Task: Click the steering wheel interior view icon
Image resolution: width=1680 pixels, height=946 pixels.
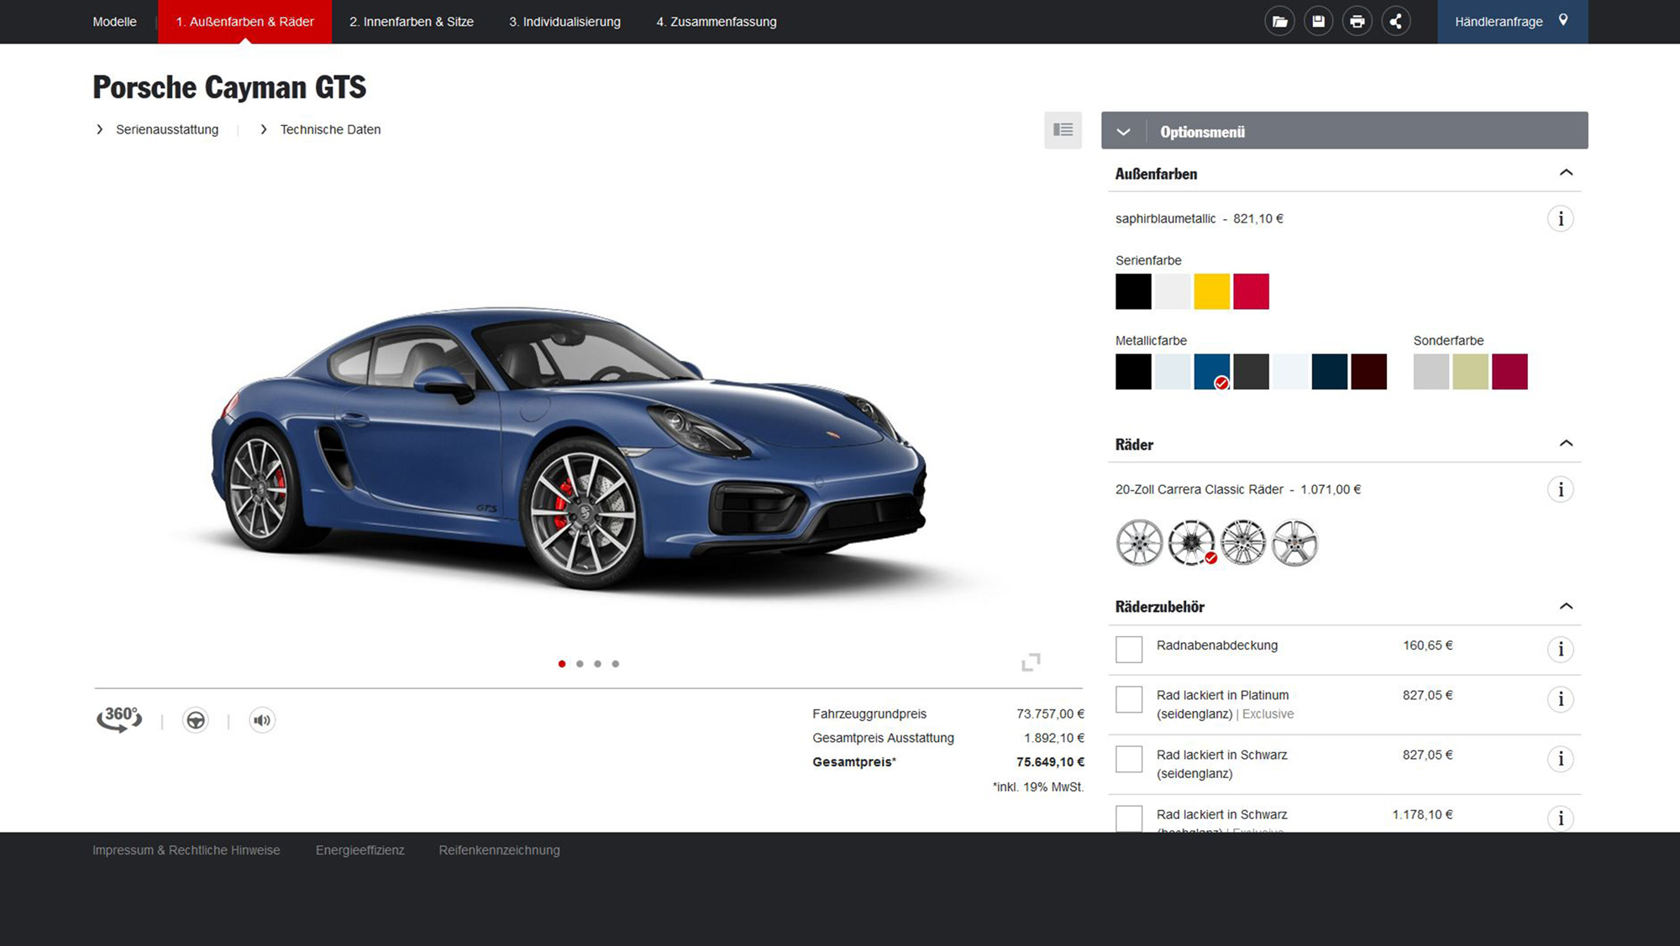Action: pyautogui.click(x=195, y=719)
